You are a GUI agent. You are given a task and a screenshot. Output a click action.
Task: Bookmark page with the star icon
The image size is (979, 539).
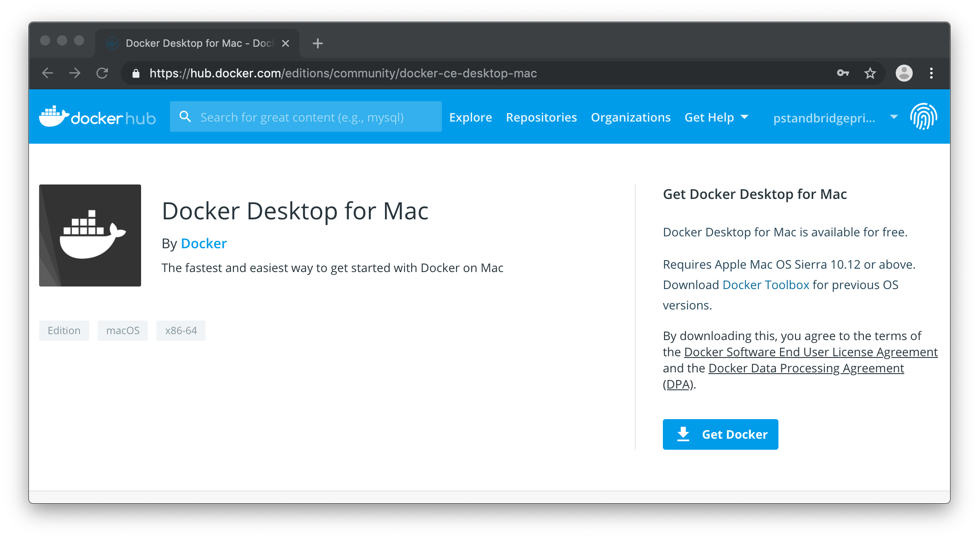click(x=870, y=73)
